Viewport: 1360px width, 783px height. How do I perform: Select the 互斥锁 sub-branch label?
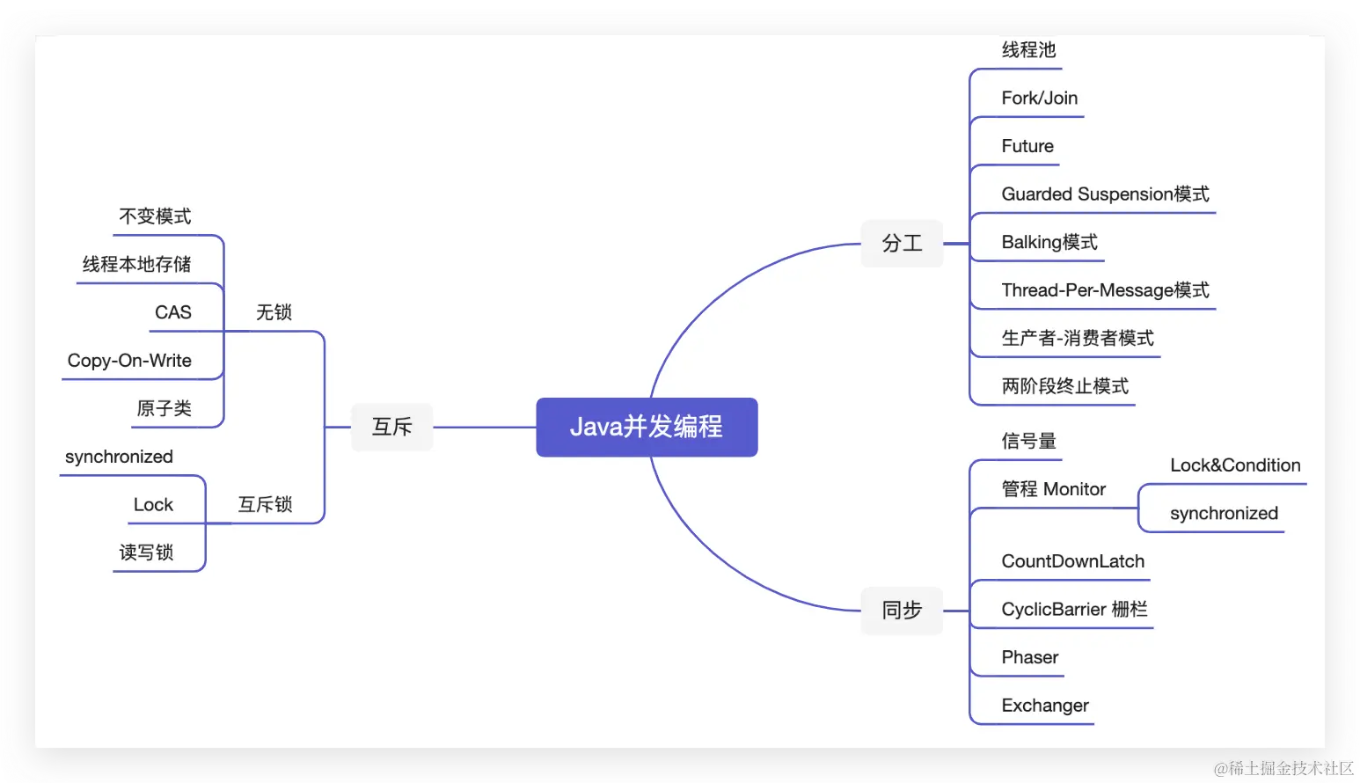pos(265,504)
